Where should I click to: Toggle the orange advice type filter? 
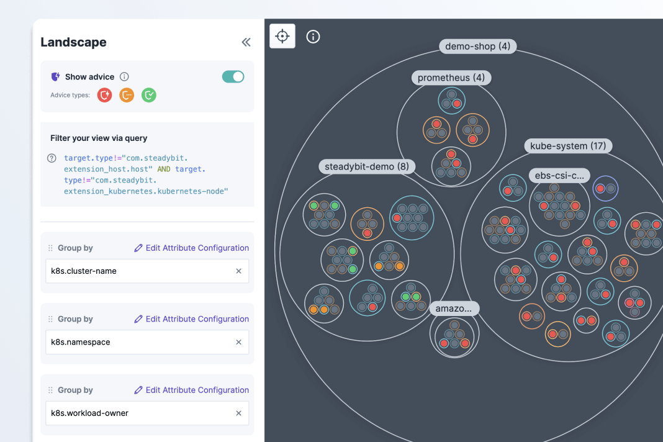click(x=127, y=95)
